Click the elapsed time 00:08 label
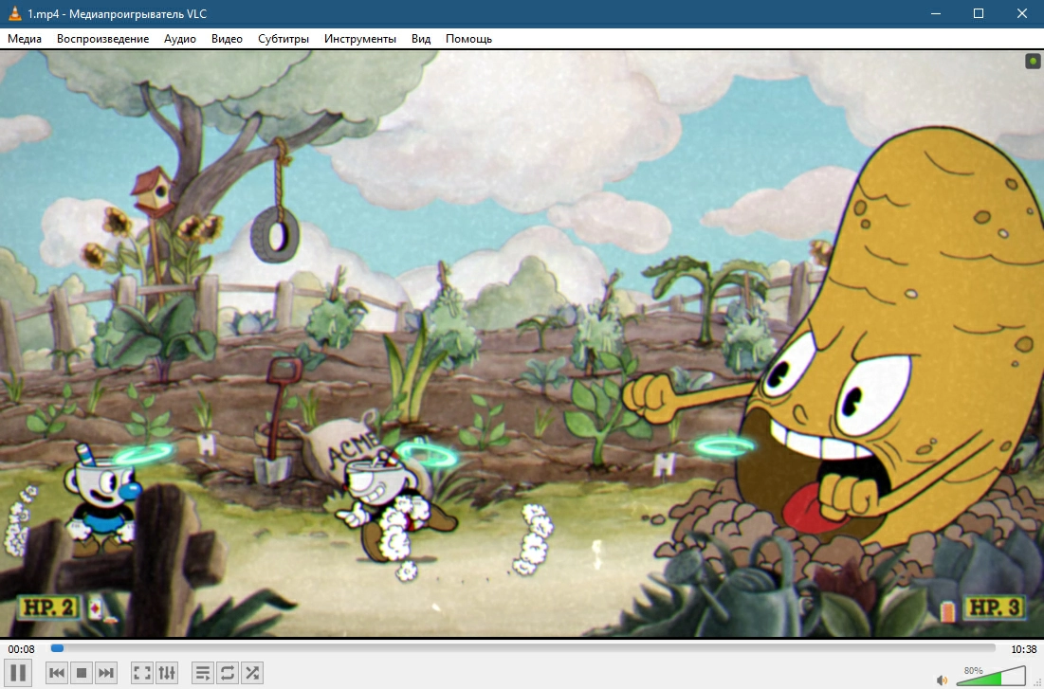 [x=21, y=649]
